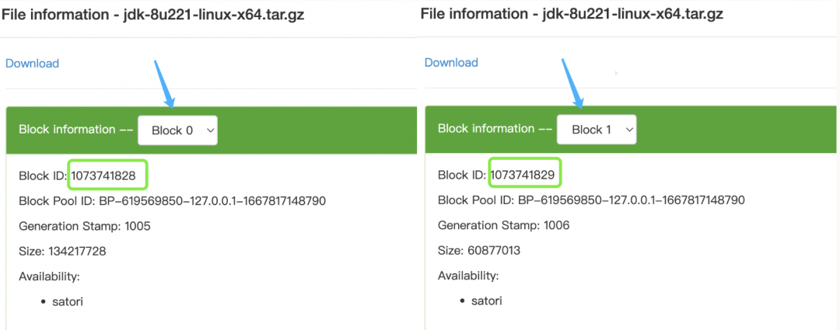Viewport: 840px width, 330px height.
Task: Open the Block 0 dropdown selector
Action: coord(178,130)
